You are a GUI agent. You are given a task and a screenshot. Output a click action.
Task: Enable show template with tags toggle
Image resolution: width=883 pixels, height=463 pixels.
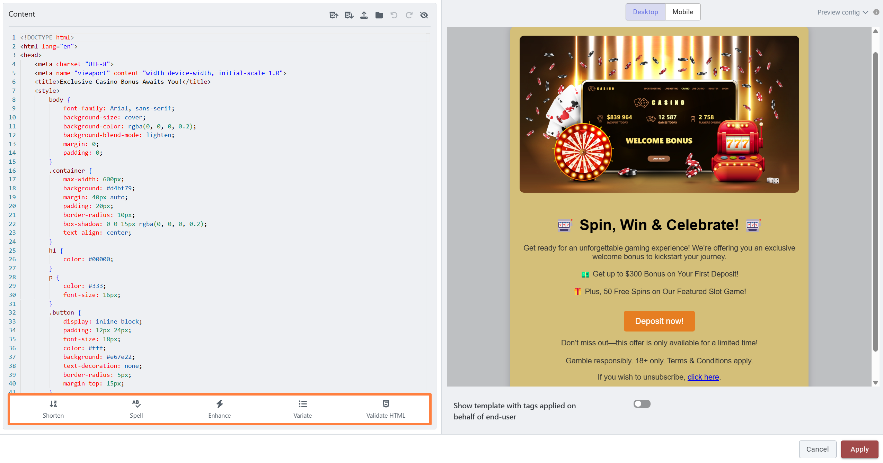tap(642, 404)
